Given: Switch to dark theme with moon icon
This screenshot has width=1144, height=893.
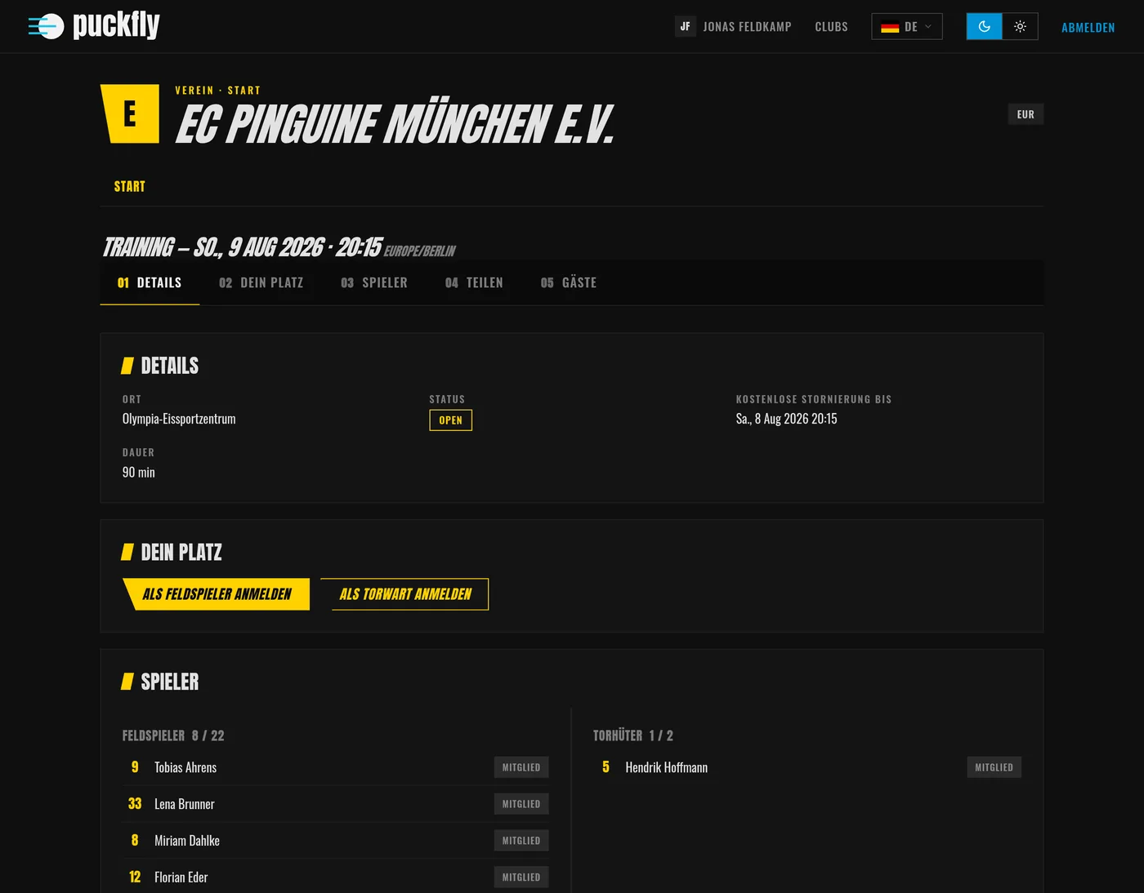Looking at the screenshot, I should coord(984,26).
